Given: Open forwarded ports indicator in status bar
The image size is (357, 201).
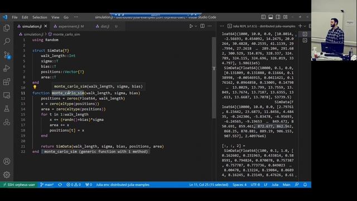Looking at the screenshot, I should click(89, 185).
